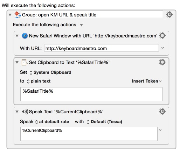
Task: Open the Insert Token menu
Action: click(147, 81)
